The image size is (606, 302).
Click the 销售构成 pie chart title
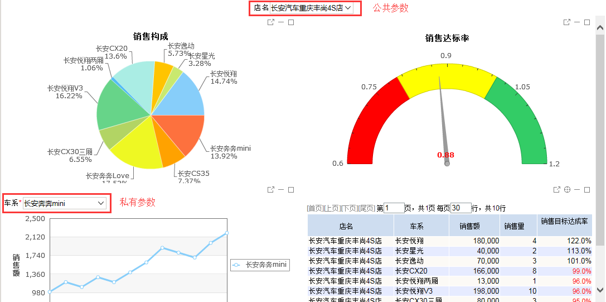tap(151, 36)
